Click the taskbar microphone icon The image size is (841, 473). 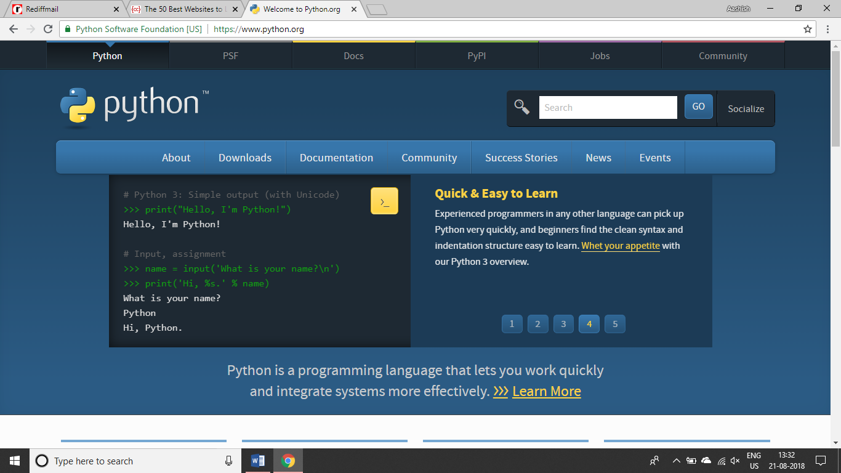[x=228, y=461]
